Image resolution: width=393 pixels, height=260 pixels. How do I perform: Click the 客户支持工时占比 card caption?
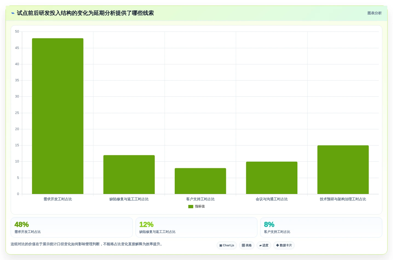coord(277,232)
